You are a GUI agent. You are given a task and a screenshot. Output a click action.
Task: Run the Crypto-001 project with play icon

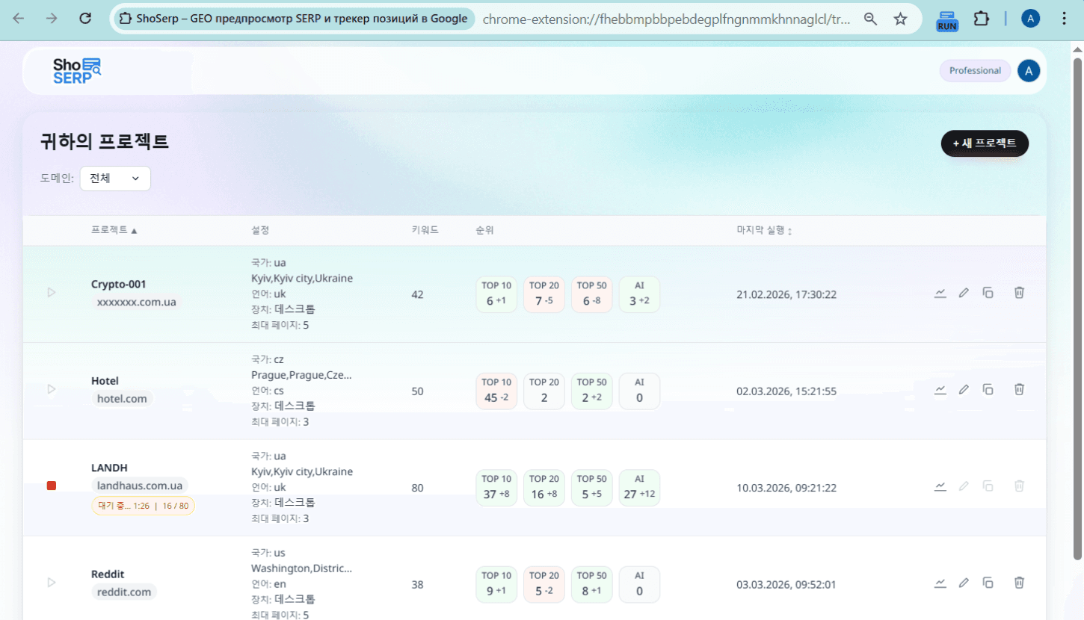click(x=52, y=292)
